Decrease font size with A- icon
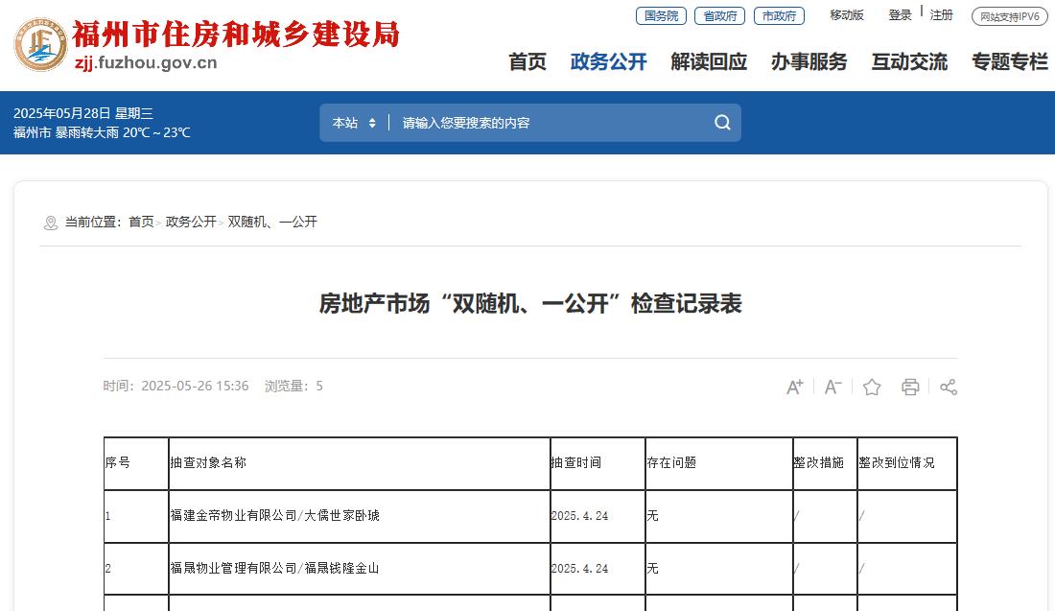The width and height of the screenshot is (1055, 611). [x=832, y=387]
